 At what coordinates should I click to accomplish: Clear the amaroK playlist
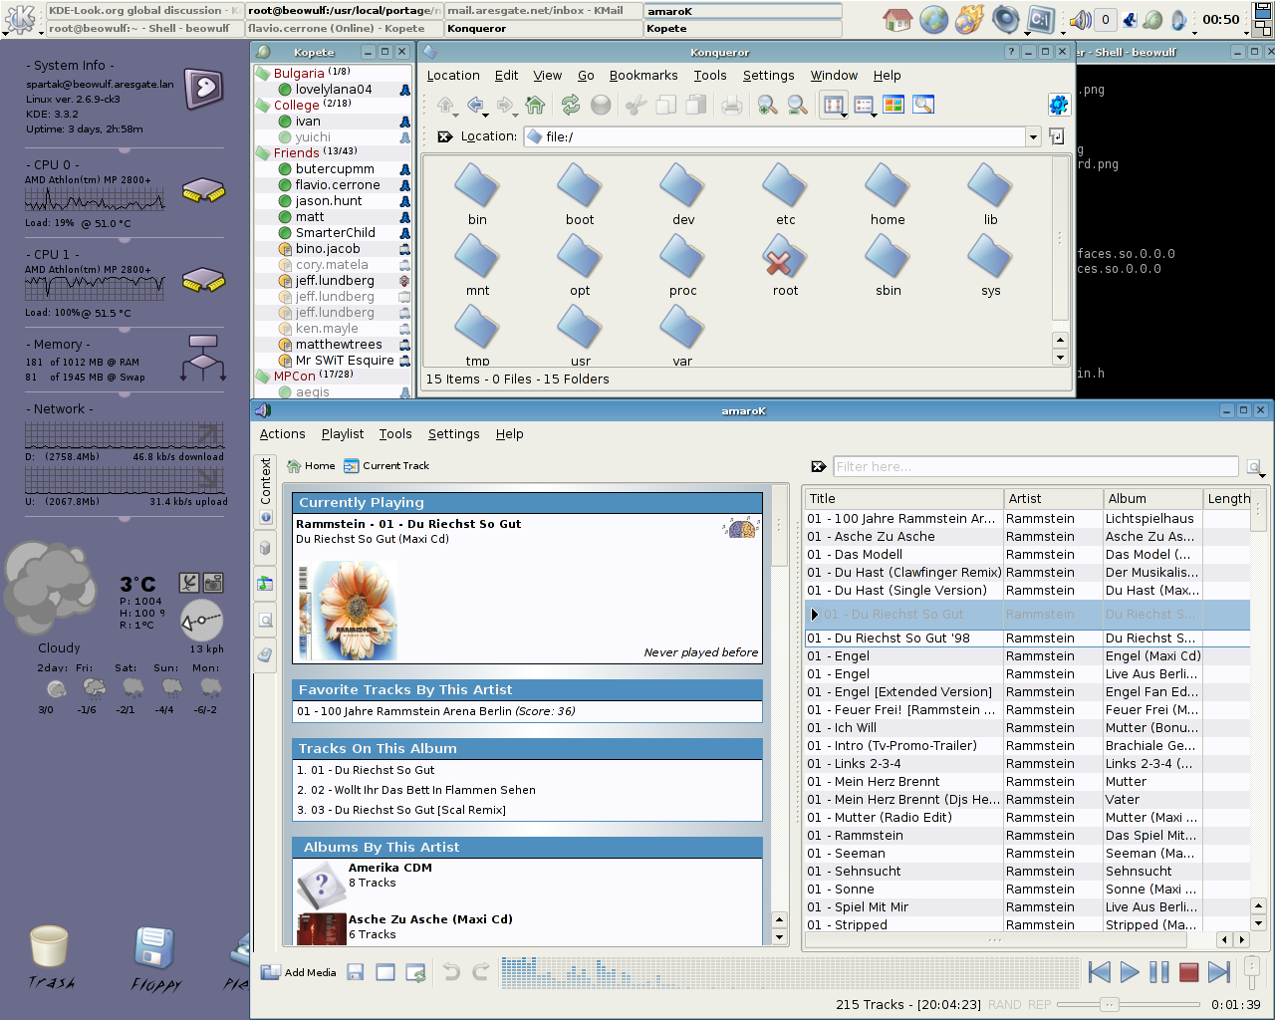[x=385, y=972]
